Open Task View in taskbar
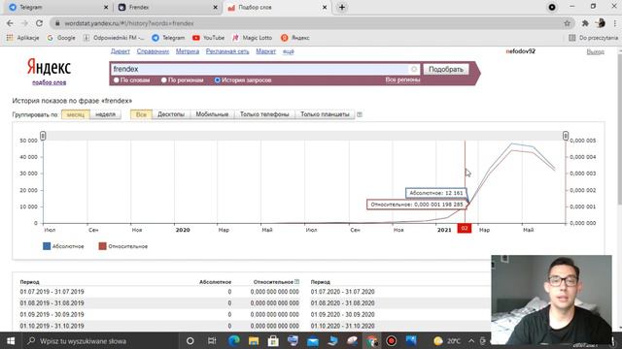The image size is (622, 349). tap(212, 340)
